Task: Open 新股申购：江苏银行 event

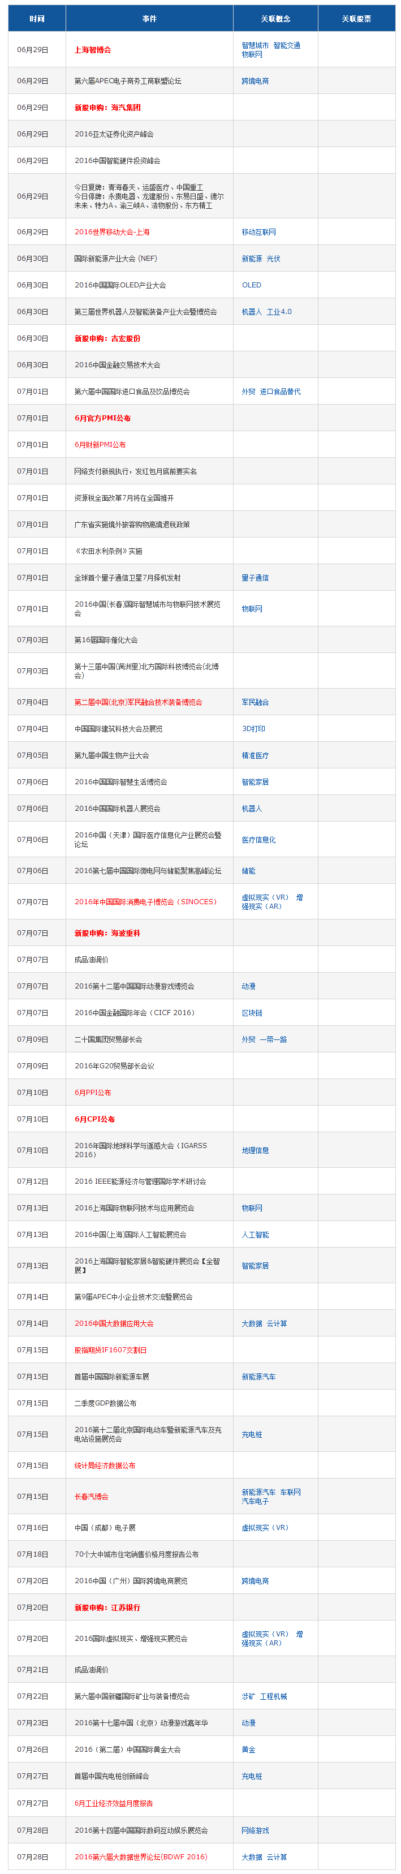Action: [107, 1607]
